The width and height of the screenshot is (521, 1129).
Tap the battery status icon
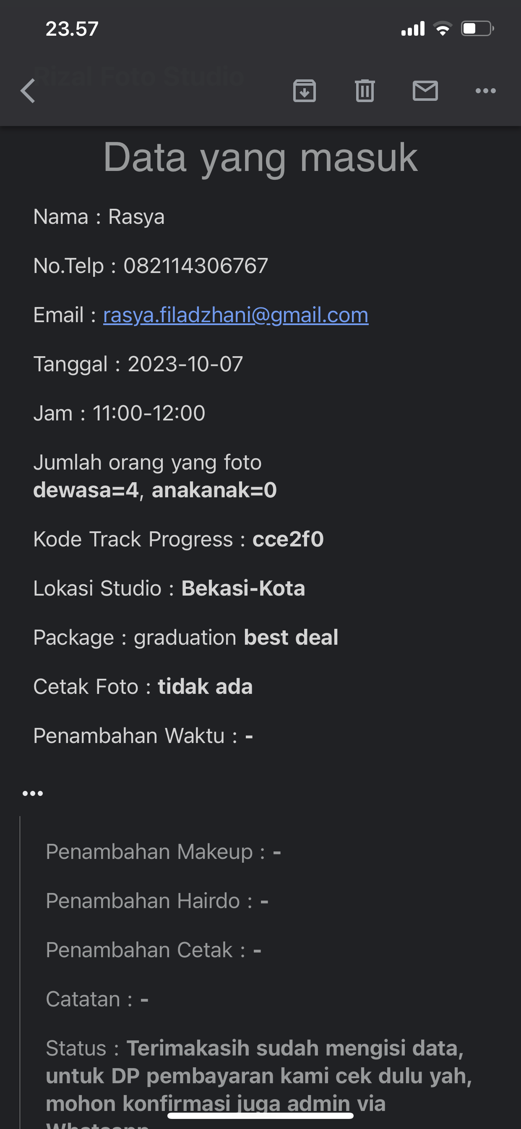(x=477, y=29)
